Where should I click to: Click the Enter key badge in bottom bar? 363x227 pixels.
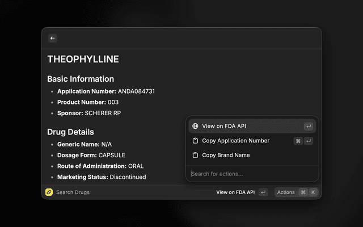click(x=263, y=192)
